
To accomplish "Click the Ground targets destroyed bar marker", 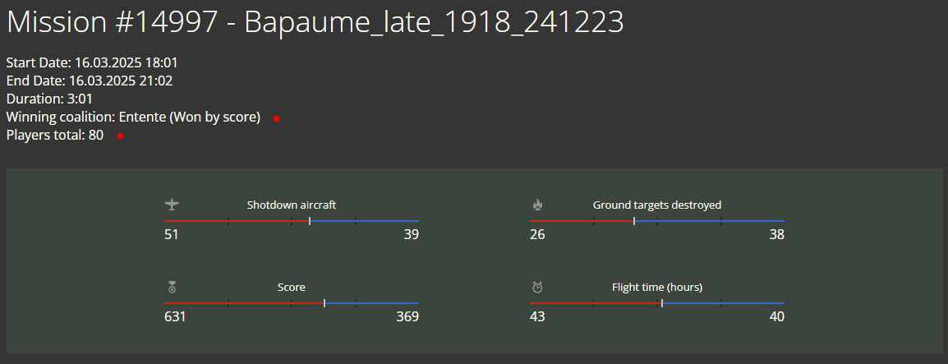I will (x=633, y=221).
